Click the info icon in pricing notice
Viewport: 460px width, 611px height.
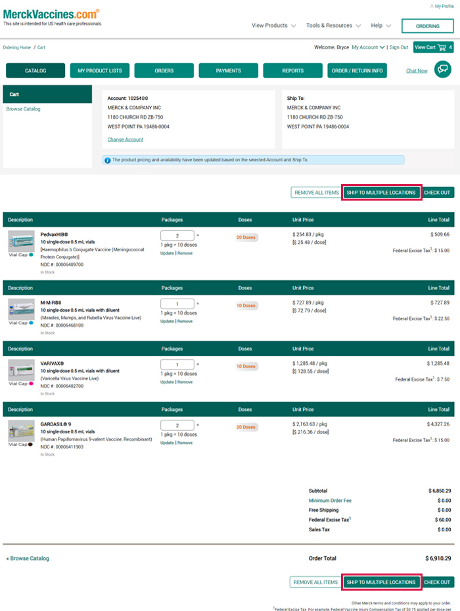(108, 160)
